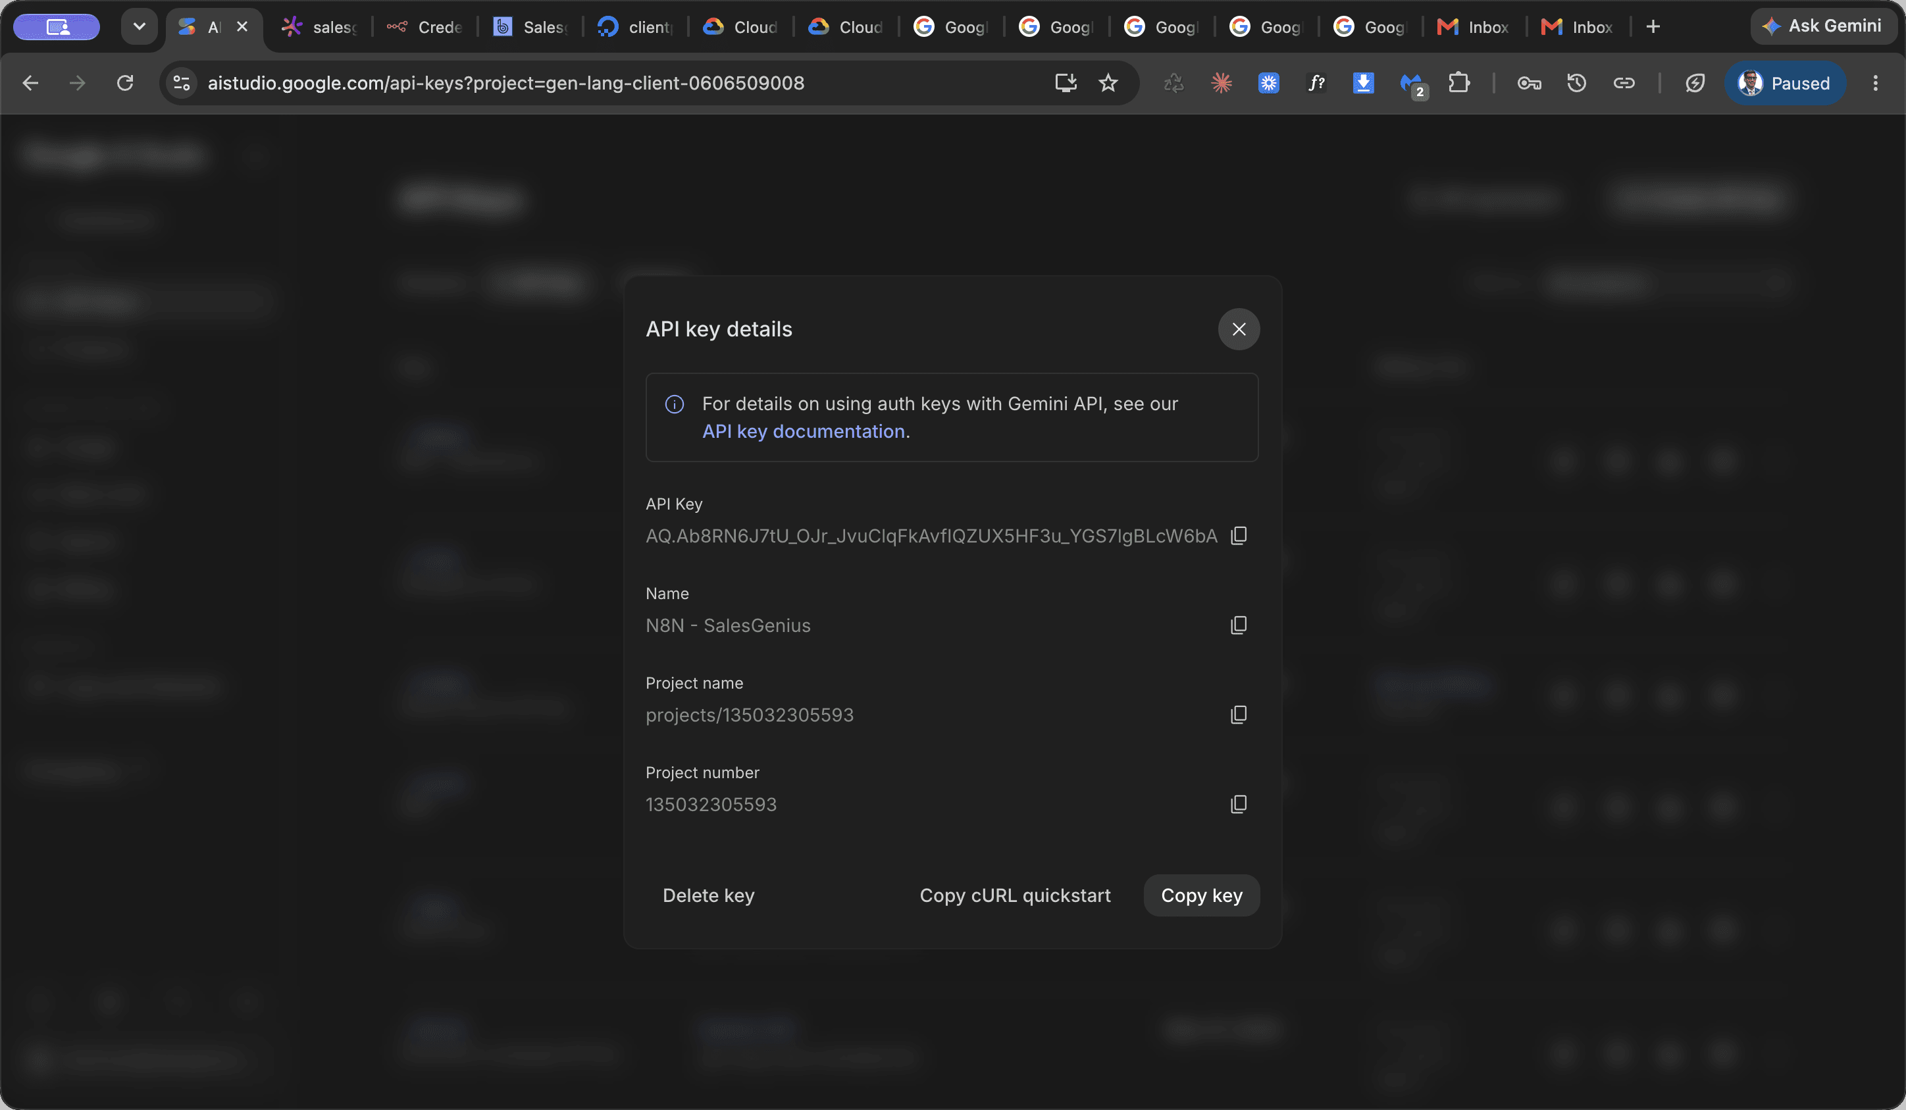Switch to the second Cloud tab
The image size is (1906, 1110).
click(846, 27)
